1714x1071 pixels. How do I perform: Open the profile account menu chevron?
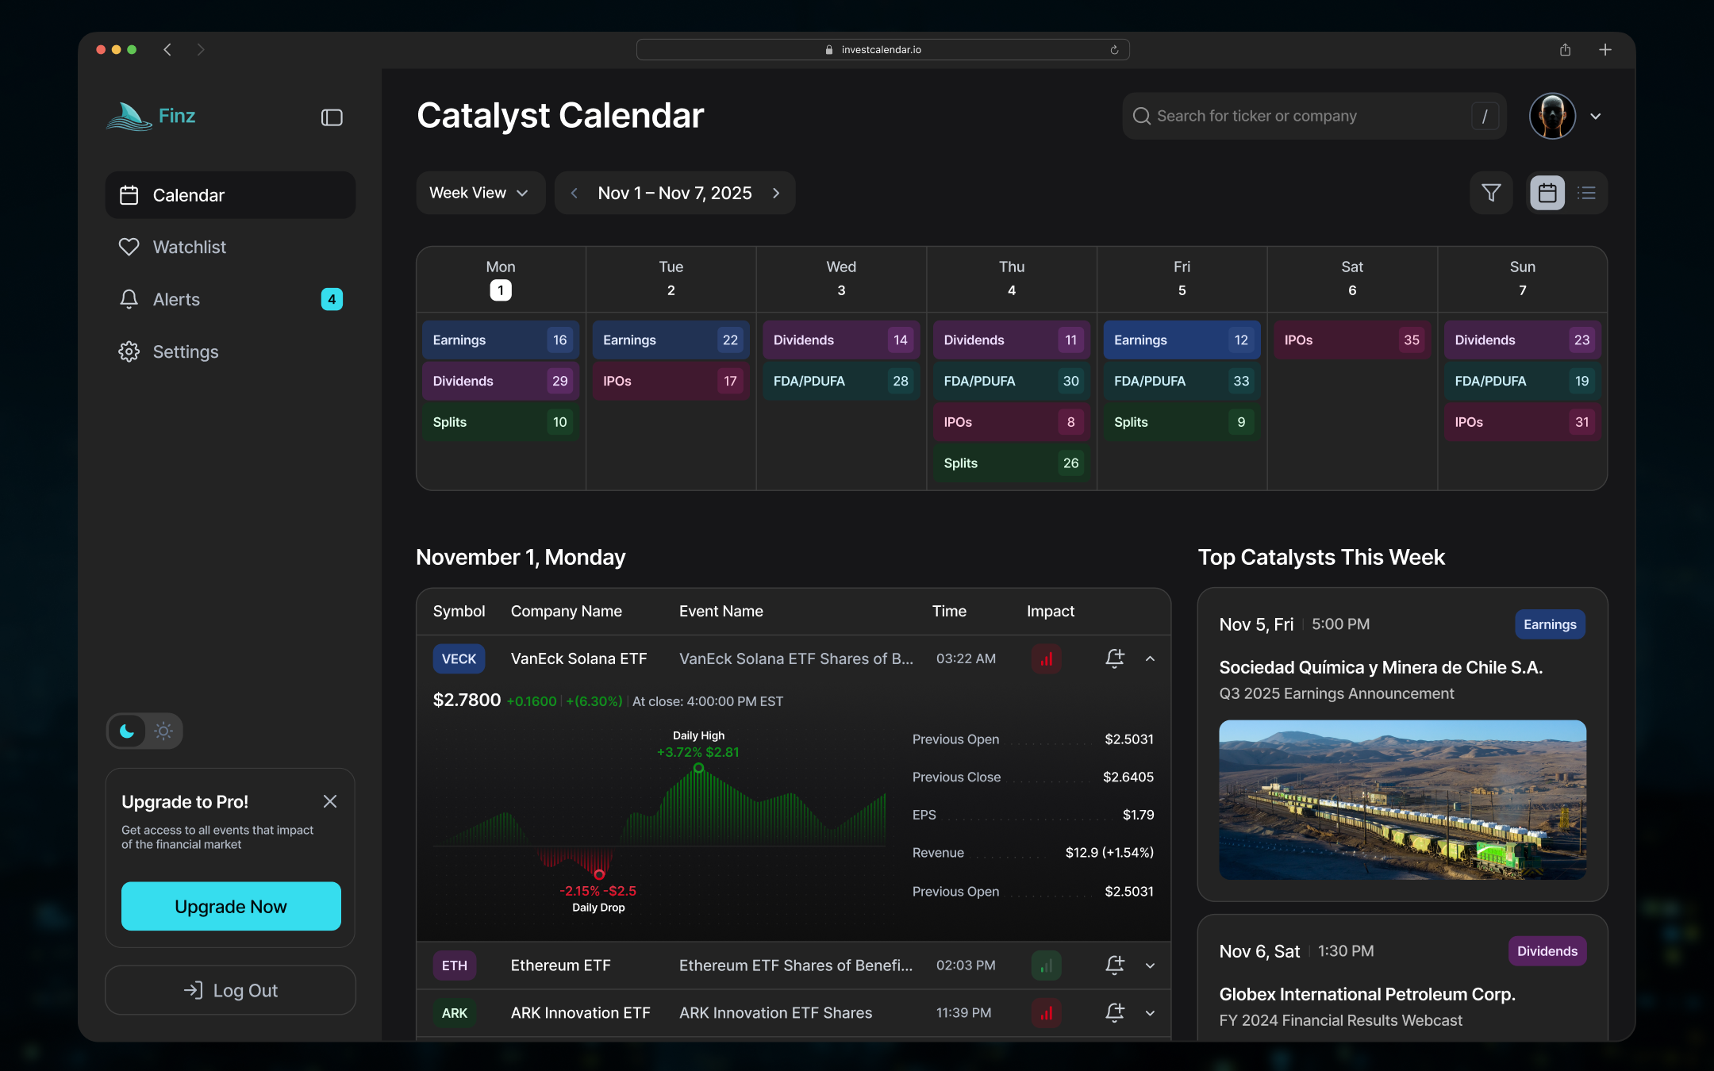(1597, 116)
